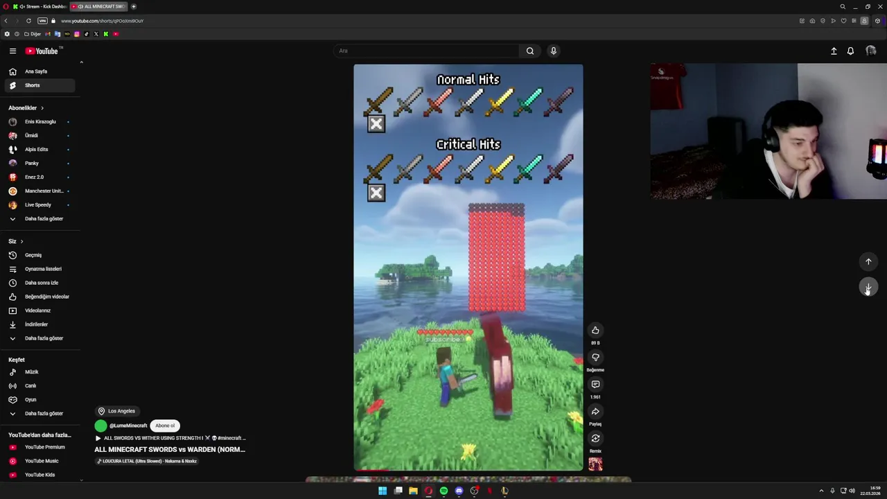Expand Keşfet section Daha fazla göster

[40, 414]
